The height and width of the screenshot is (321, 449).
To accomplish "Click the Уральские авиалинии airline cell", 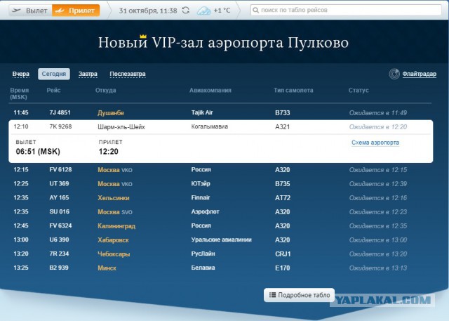I will (222, 240).
